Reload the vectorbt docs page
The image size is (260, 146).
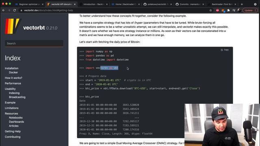tap(15, 10)
